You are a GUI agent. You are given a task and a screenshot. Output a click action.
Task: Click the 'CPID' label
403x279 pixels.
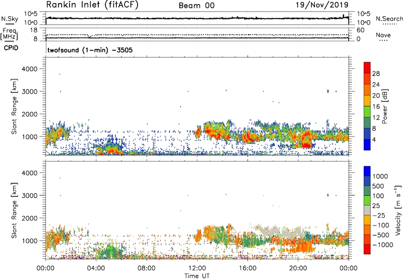(11, 48)
